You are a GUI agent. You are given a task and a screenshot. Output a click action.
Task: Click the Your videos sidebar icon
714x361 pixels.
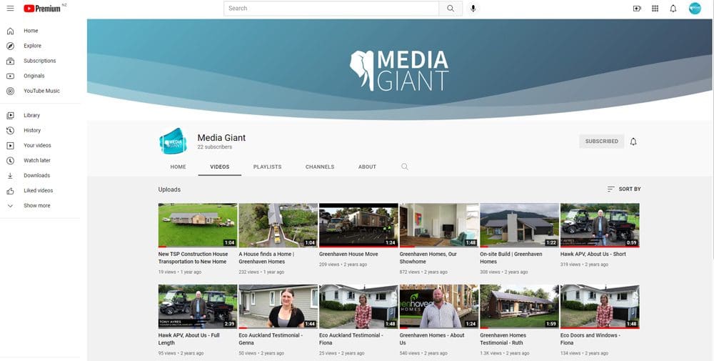coord(10,146)
